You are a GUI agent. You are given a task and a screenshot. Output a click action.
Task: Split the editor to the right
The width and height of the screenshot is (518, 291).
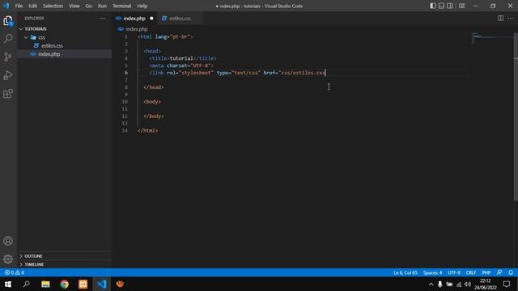pyautogui.click(x=500, y=18)
